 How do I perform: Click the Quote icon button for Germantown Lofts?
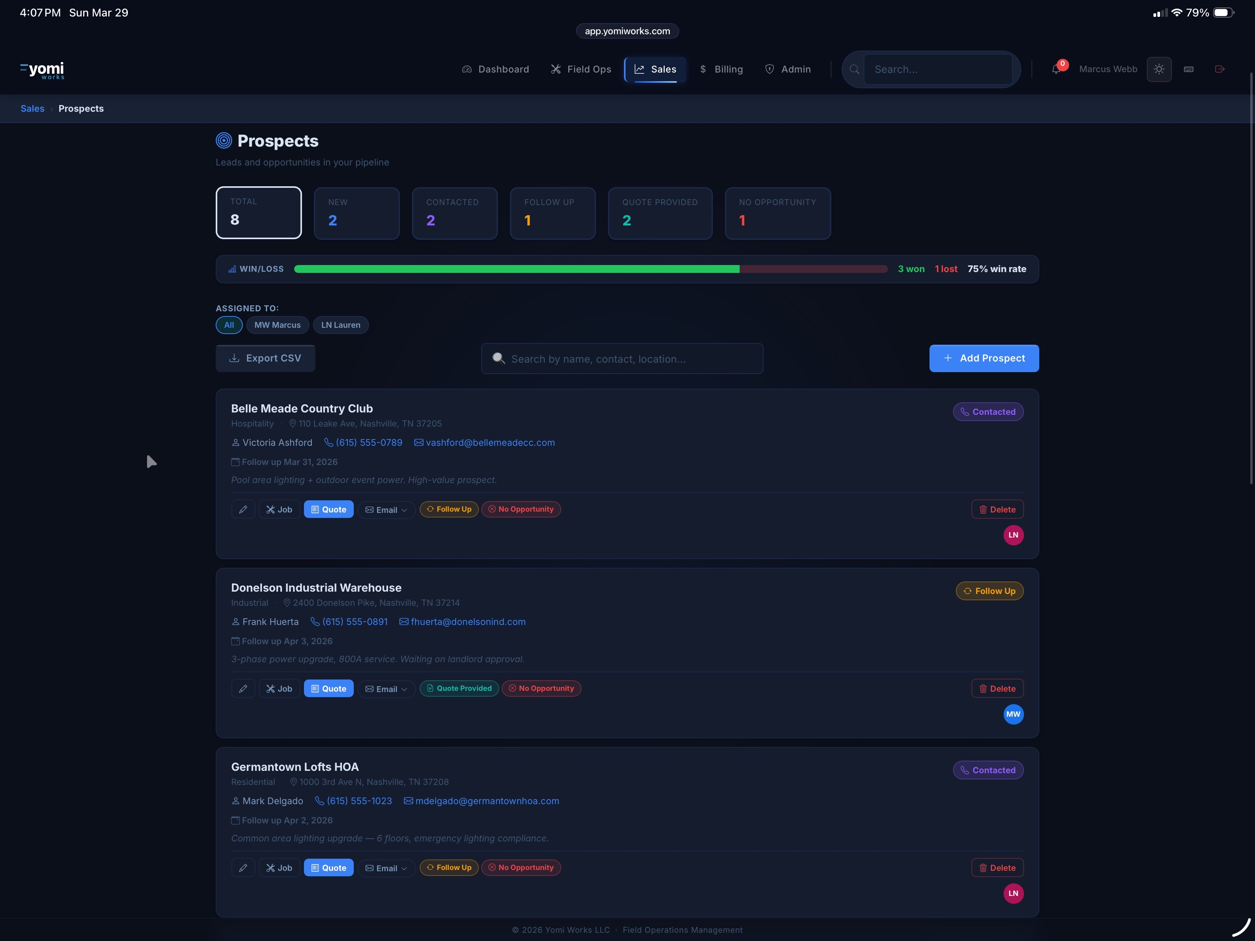316,867
